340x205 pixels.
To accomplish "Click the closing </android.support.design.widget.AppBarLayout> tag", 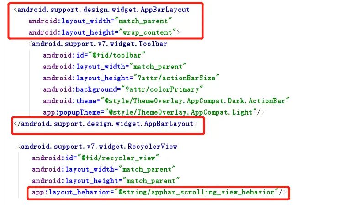I will point(106,124).
